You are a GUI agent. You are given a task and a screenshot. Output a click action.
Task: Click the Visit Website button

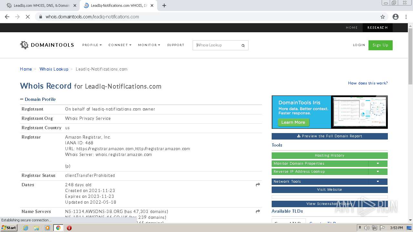[x=330, y=189]
